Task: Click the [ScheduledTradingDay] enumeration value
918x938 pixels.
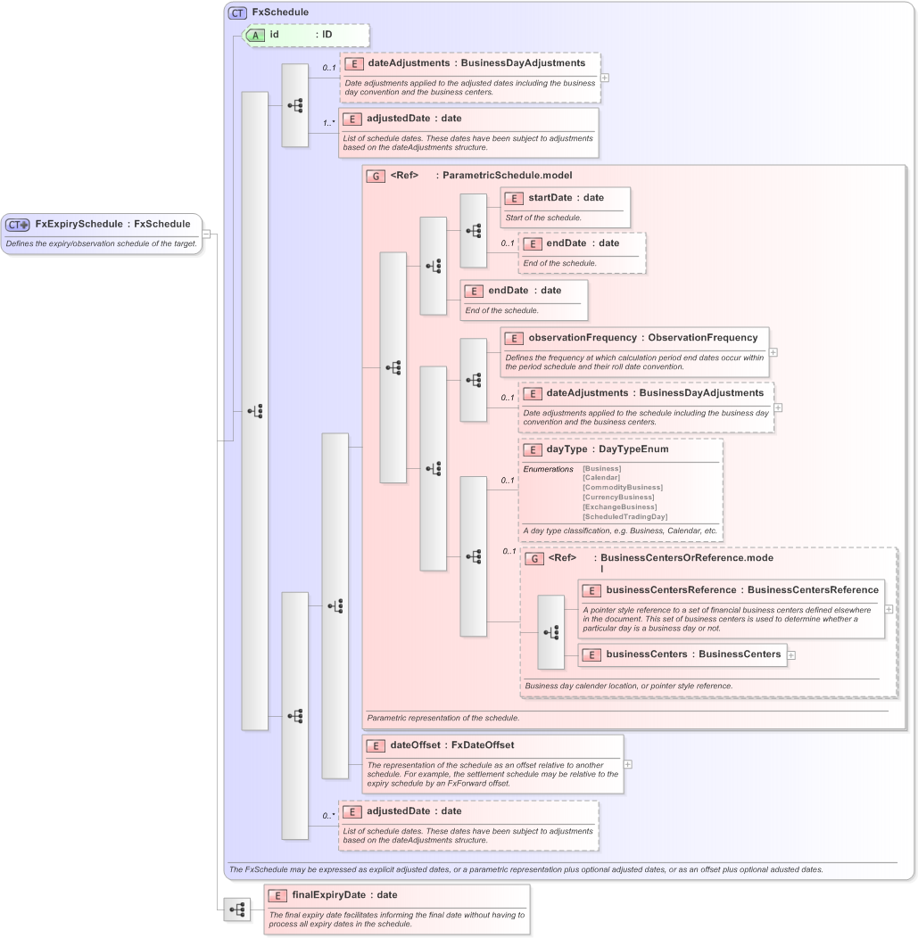Action: coord(624,517)
